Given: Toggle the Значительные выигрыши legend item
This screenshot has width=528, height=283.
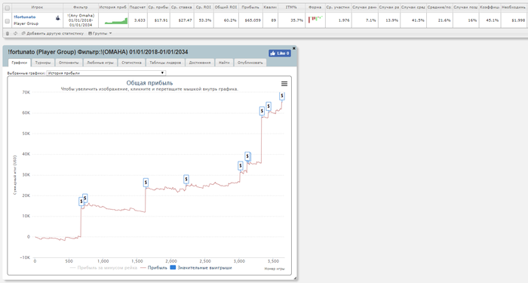Looking at the screenshot, I should point(201,268).
